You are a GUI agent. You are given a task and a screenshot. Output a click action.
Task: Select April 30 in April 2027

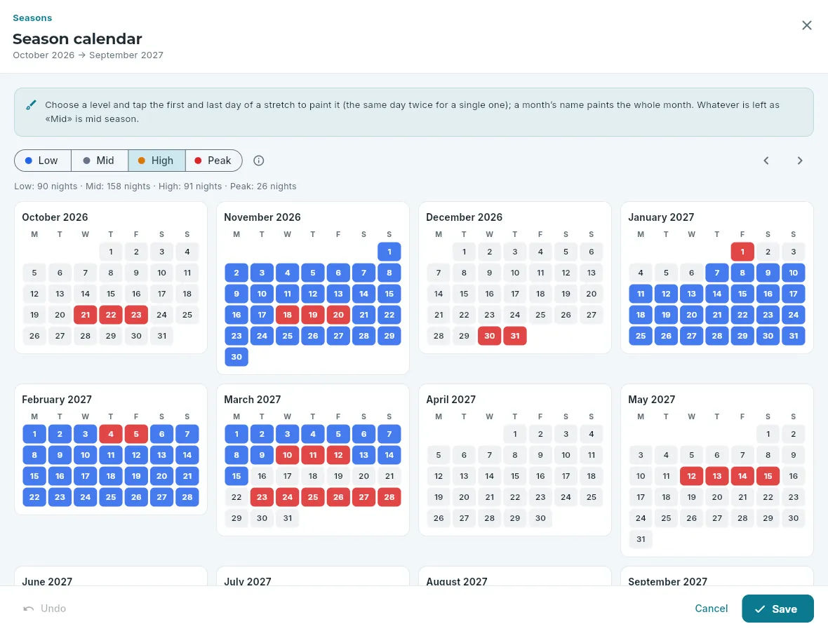point(540,518)
